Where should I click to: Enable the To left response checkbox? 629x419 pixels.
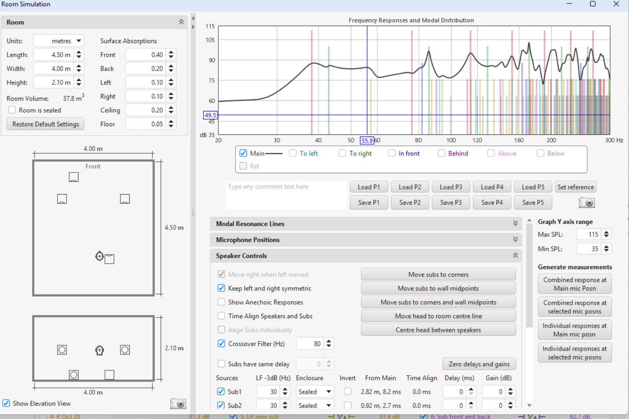click(x=293, y=153)
